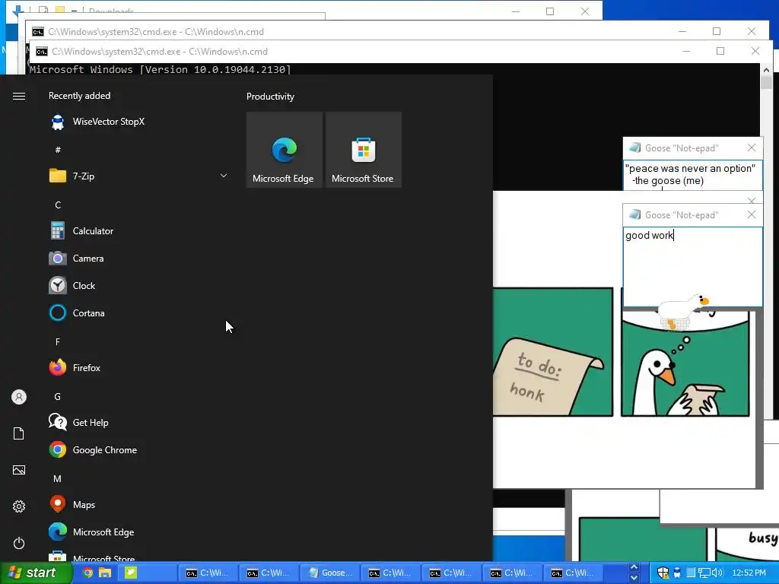Expand the 7-Zip folder chevron

tap(224, 176)
